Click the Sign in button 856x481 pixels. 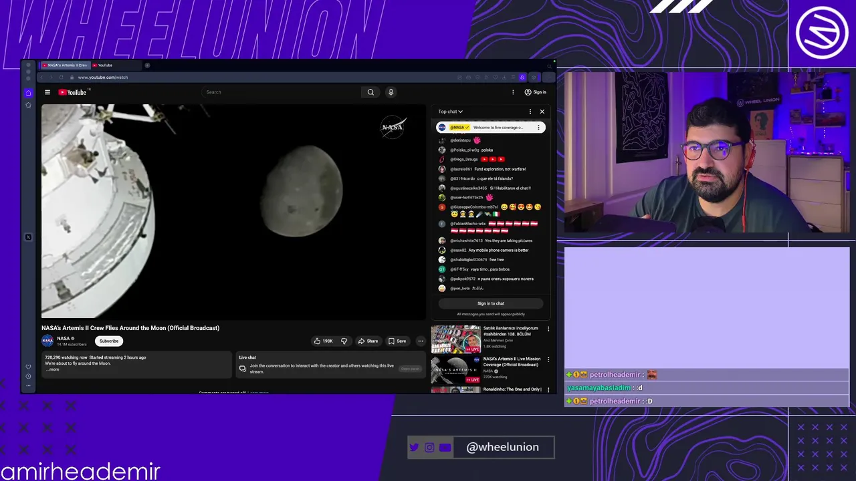click(535, 92)
